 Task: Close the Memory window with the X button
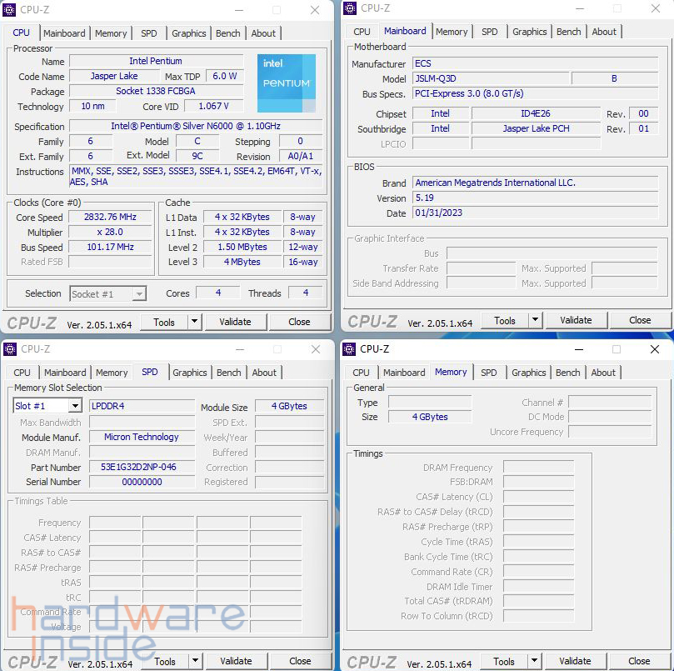tap(654, 349)
